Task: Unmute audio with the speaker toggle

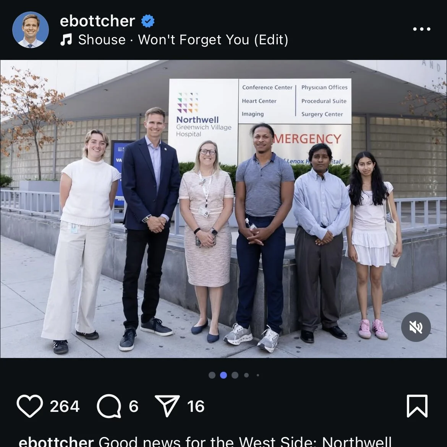Action: coord(416,327)
